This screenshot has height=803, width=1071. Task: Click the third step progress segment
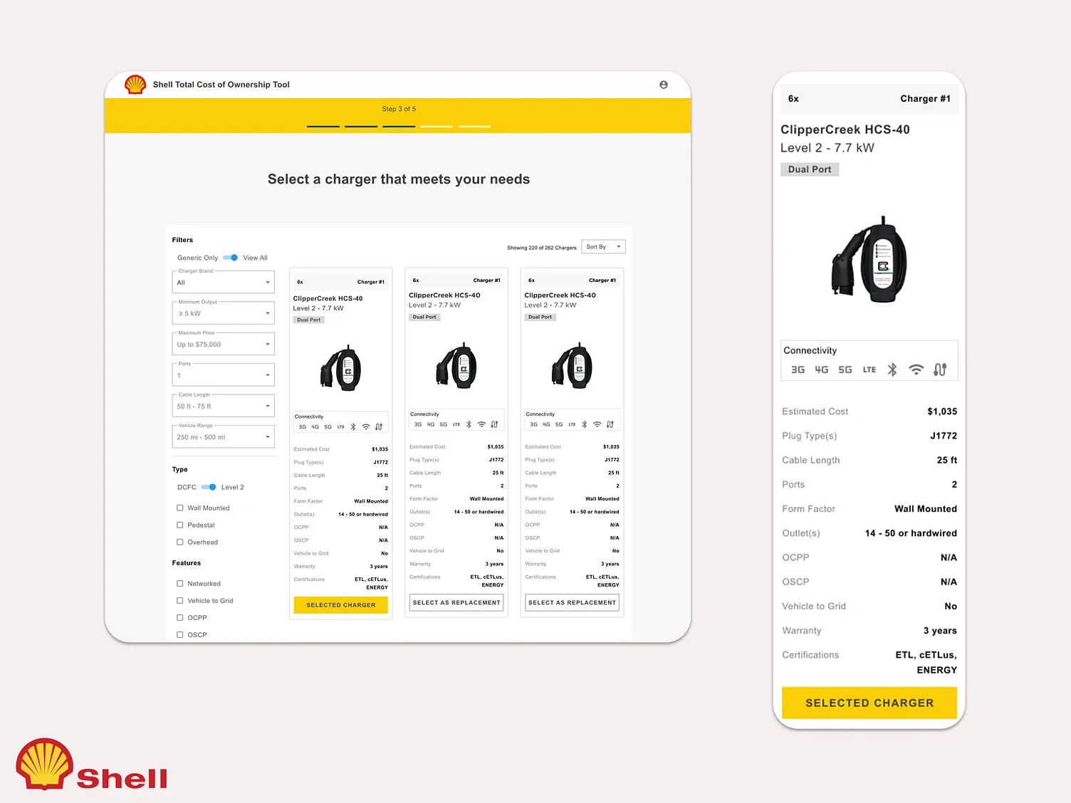click(399, 126)
